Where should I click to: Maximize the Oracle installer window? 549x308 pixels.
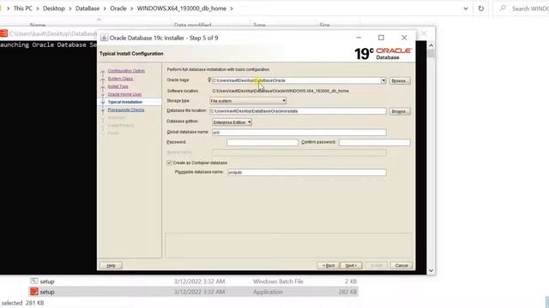(x=381, y=38)
